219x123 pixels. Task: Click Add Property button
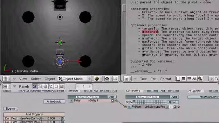(x=34, y=114)
